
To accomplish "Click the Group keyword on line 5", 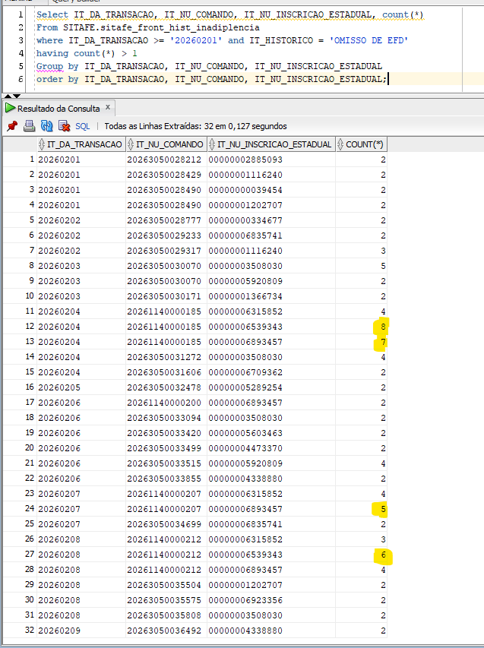I will [x=49, y=66].
